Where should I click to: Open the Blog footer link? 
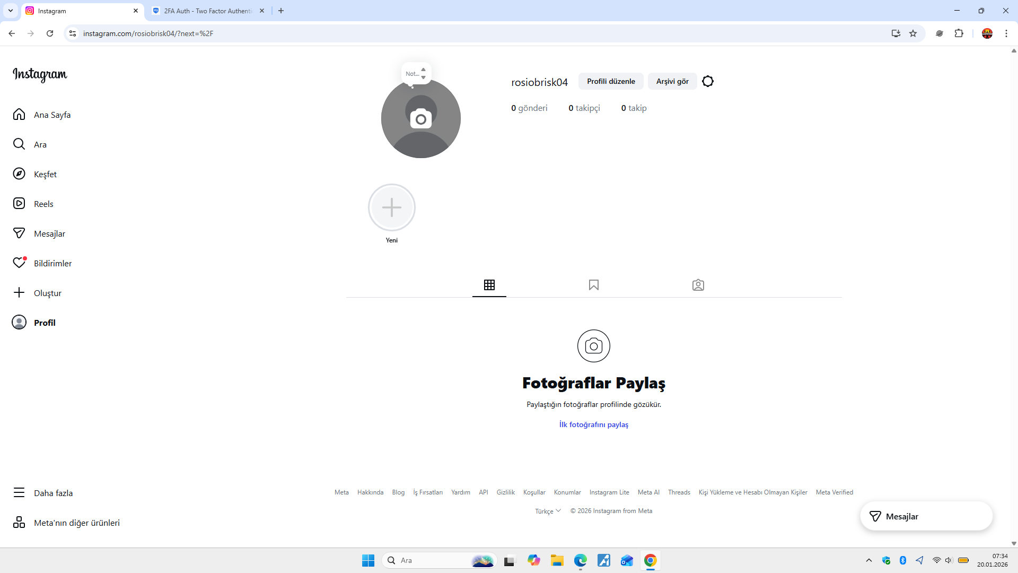tap(398, 492)
